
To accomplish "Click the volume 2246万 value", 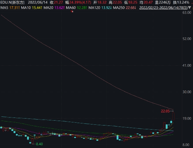I will tap(165, 2).
